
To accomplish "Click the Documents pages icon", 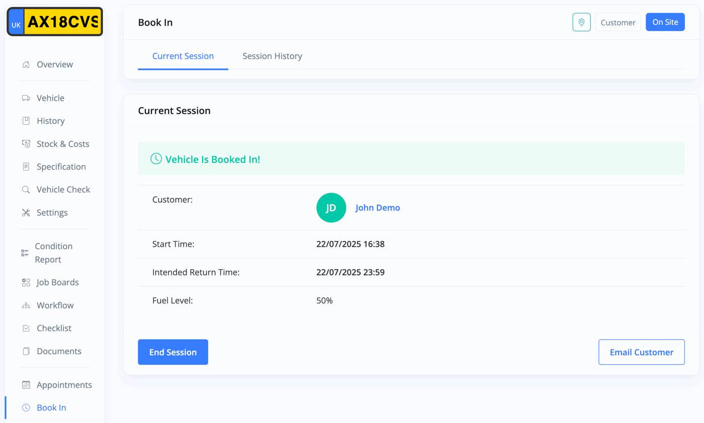I will point(26,351).
